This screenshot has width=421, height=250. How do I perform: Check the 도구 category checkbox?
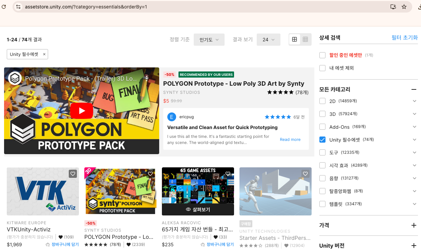[322, 152]
